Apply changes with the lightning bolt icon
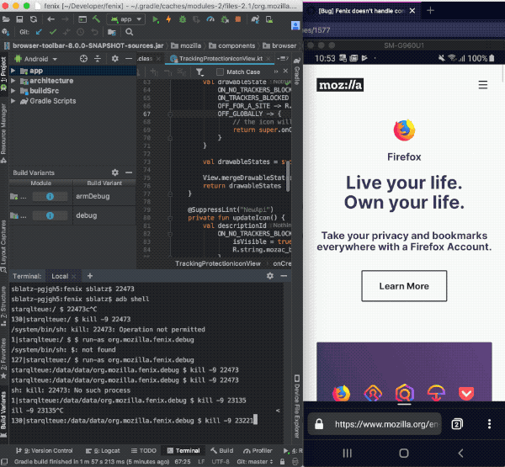 pyautogui.click(x=168, y=19)
